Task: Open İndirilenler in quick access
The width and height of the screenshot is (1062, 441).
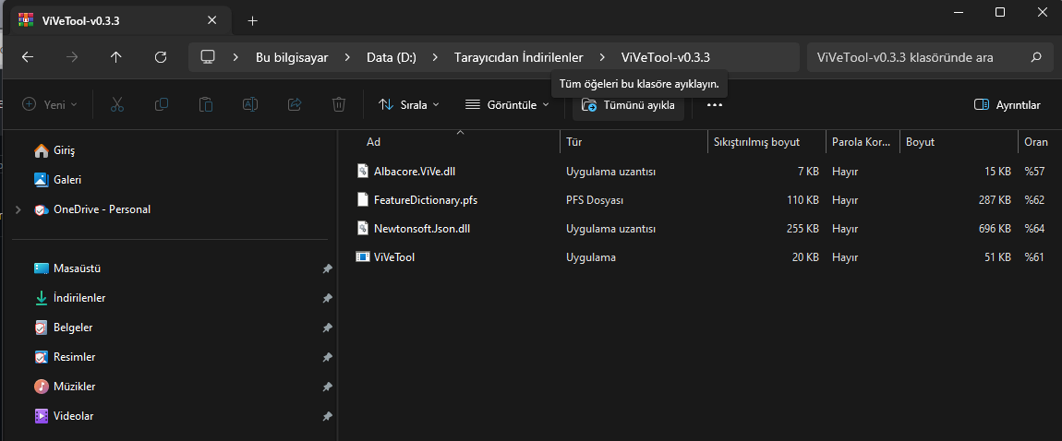Action: pos(79,298)
